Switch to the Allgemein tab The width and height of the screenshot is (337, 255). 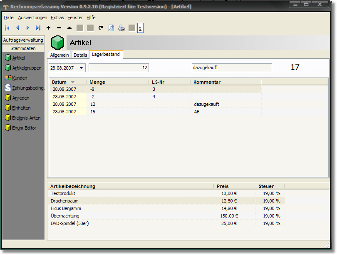pos(59,55)
